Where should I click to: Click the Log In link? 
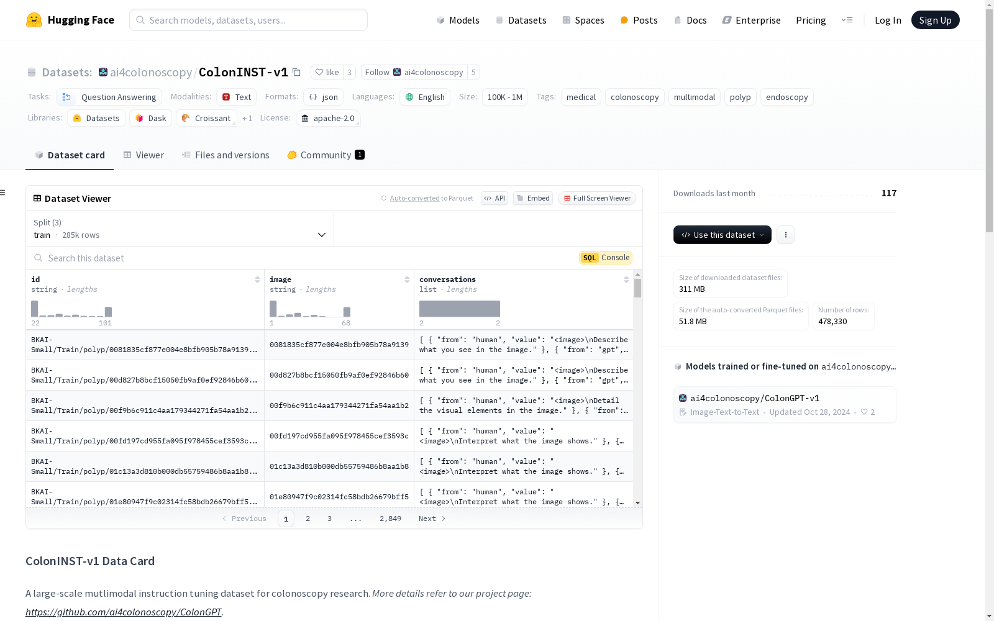pyautogui.click(x=888, y=20)
